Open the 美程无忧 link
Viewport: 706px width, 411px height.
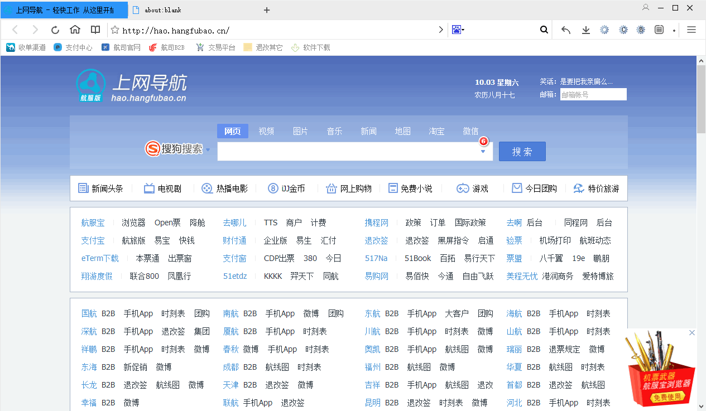(522, 276)
